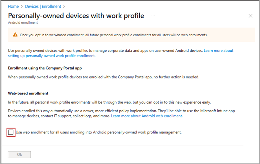Click the 'Personally-owned devices with work profile' title

click(76, 16)
